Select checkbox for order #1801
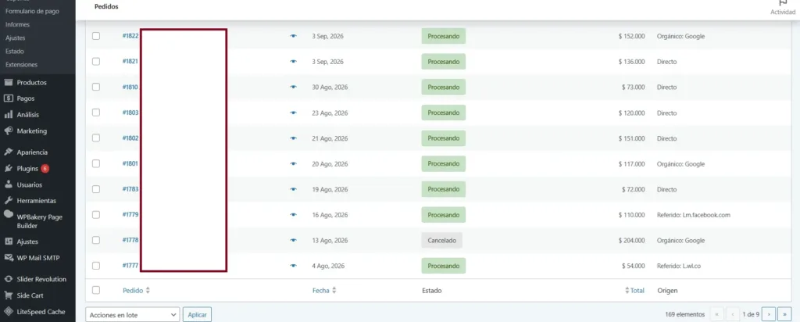800x322 pixels. [x=96, y=163]
